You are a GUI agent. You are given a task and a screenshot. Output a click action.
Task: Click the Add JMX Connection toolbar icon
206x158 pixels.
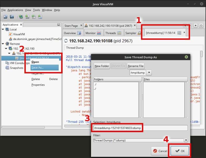[27, 17]
